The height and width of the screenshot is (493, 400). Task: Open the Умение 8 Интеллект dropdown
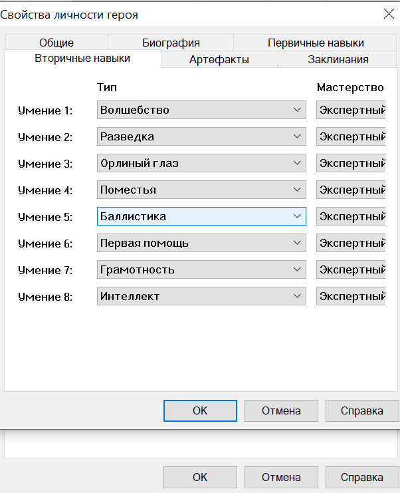tap(201, 296)
